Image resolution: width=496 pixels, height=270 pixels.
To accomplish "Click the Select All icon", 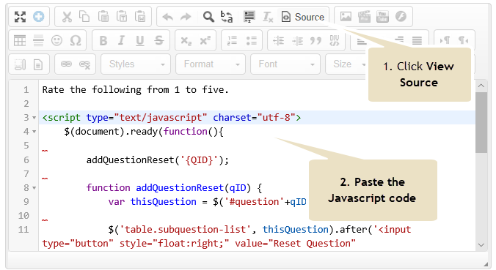I will pos(249,17).
